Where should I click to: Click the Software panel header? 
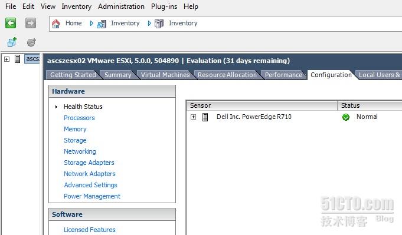tap(112, 214)
